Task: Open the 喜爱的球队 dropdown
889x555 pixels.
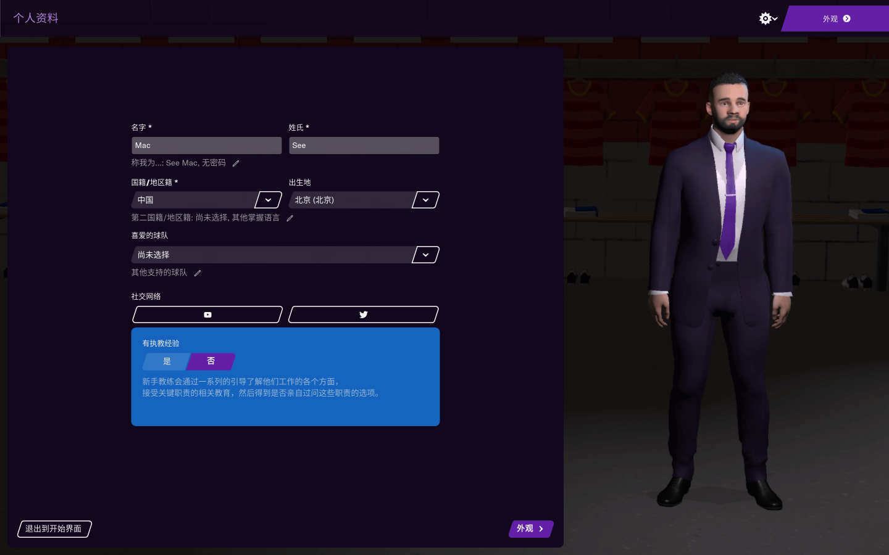Action: (285, 255)
